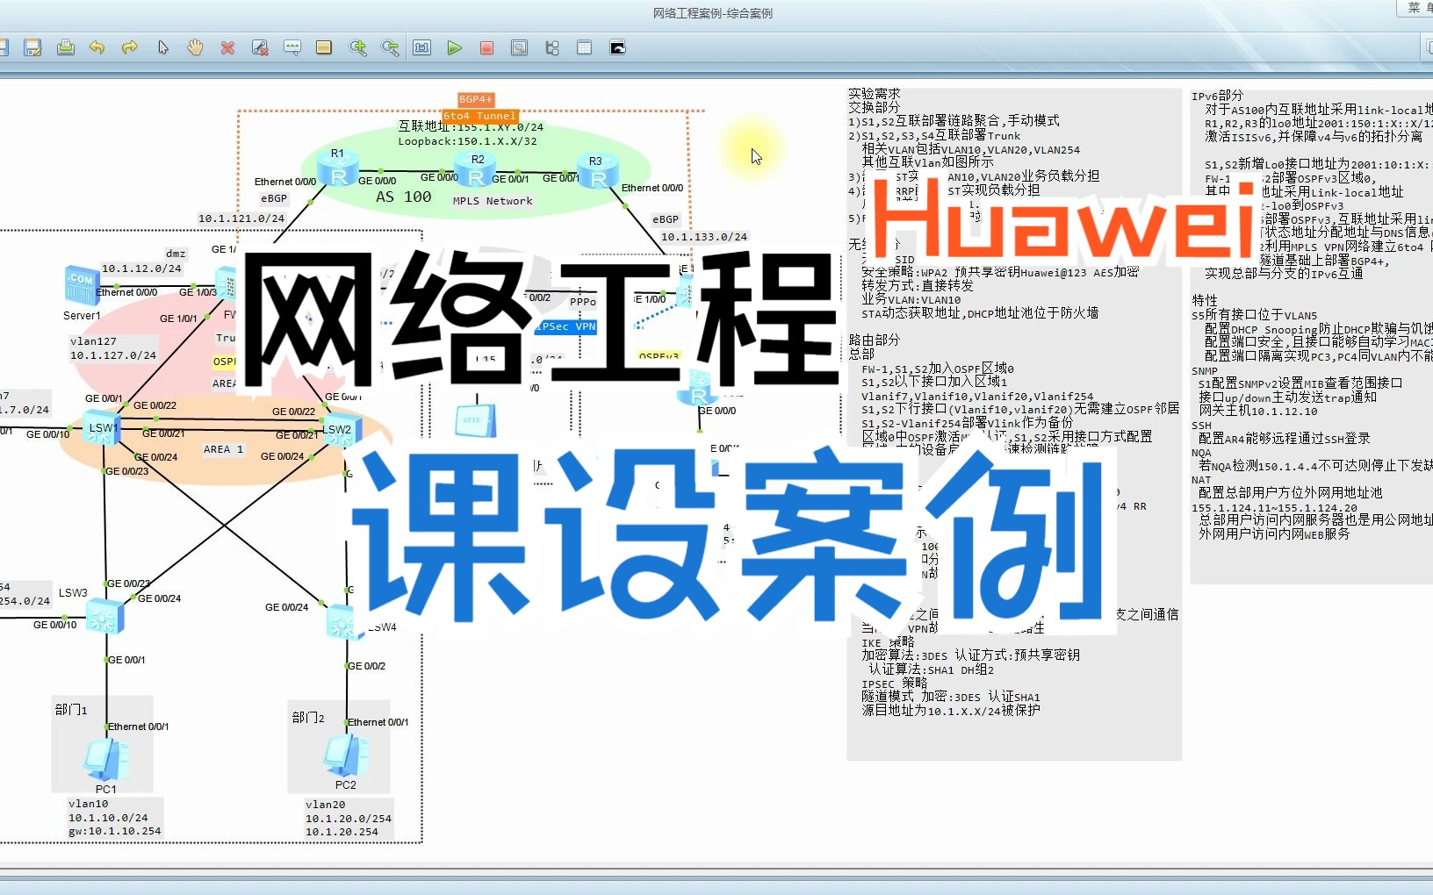1433x895 pixels.
Task: Click the 'SNMP' section label
Action: 1205,371
